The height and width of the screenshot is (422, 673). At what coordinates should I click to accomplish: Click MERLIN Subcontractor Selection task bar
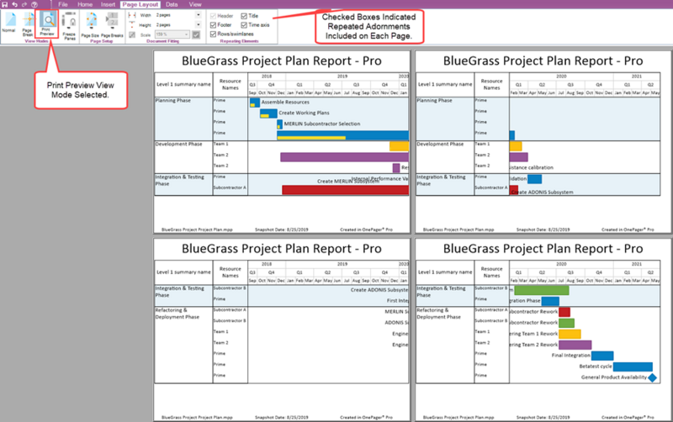click(279, 124)
